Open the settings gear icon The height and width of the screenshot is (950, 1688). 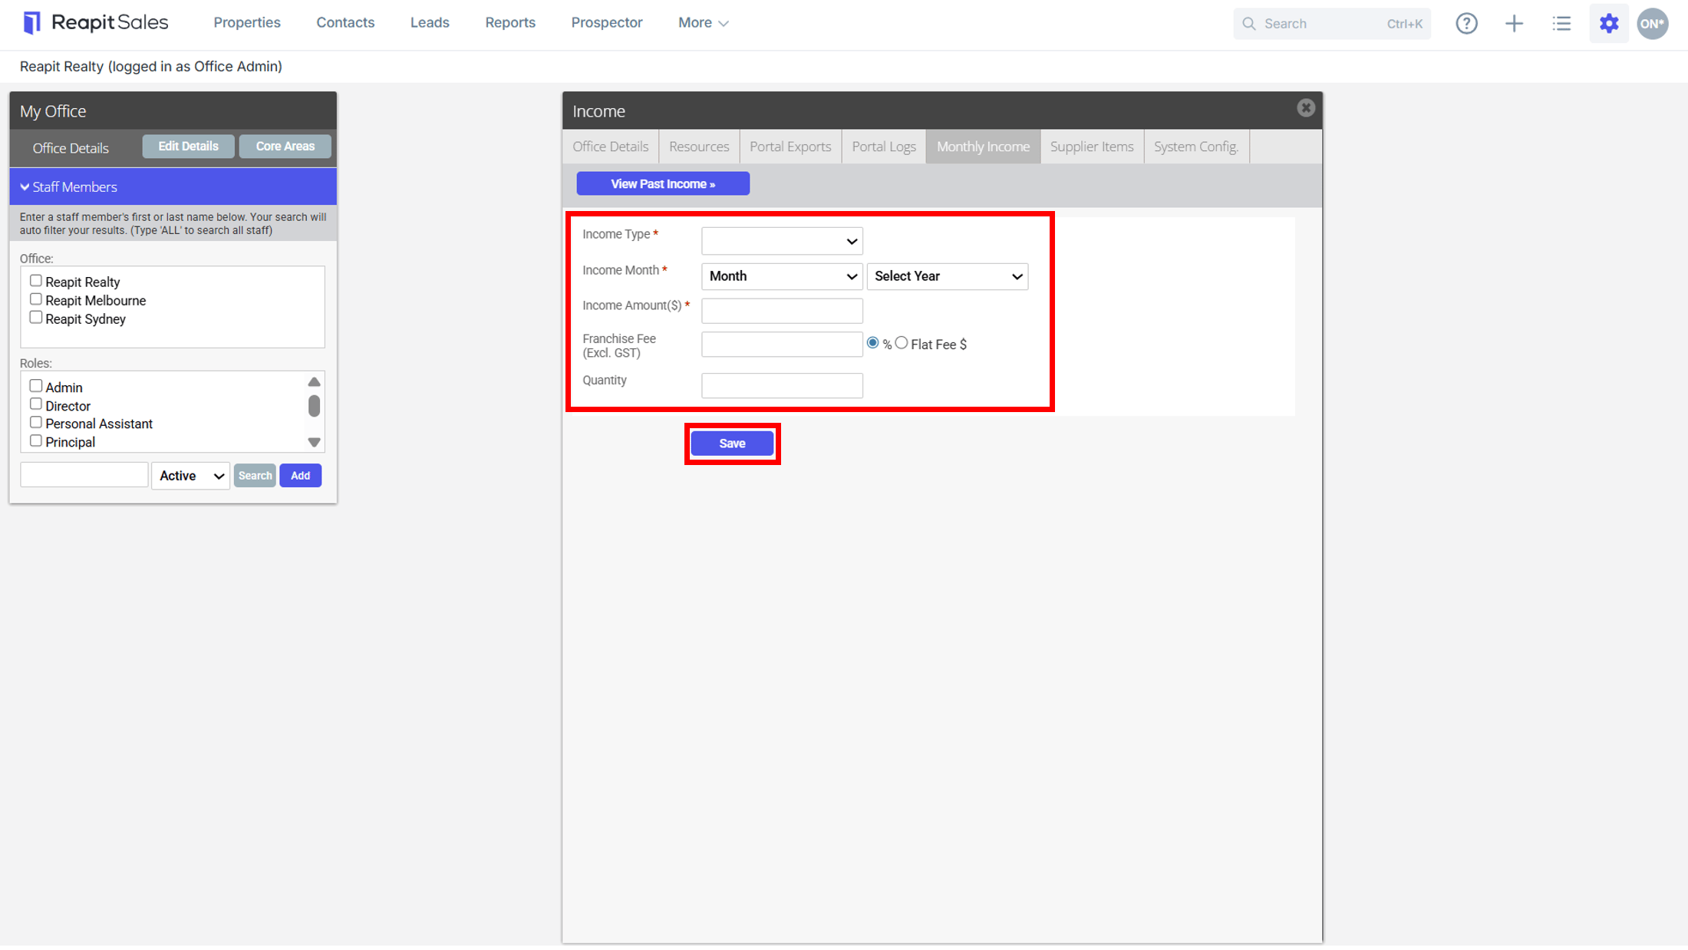tap(1609, 23)
